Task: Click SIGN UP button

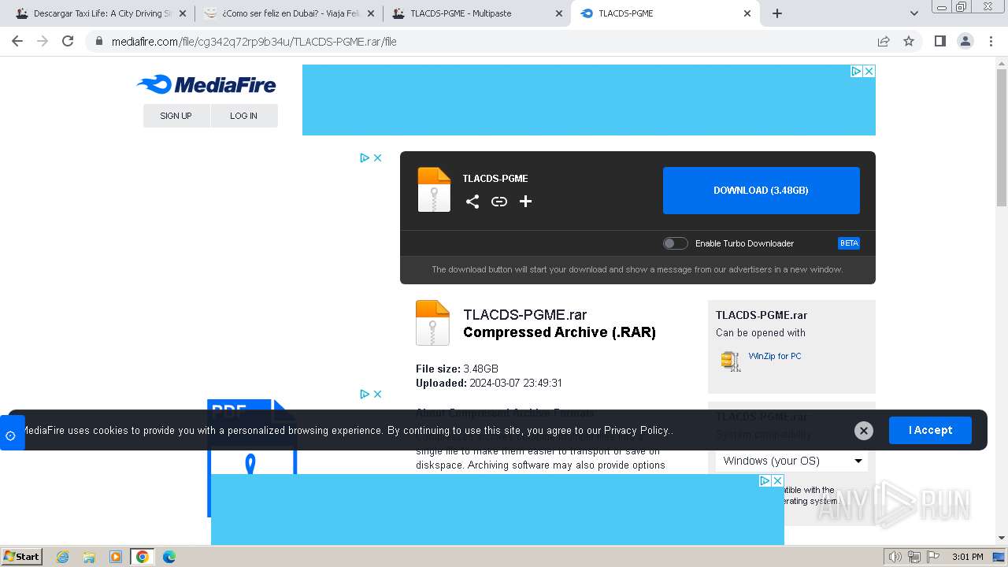Action: coord(176,116)
